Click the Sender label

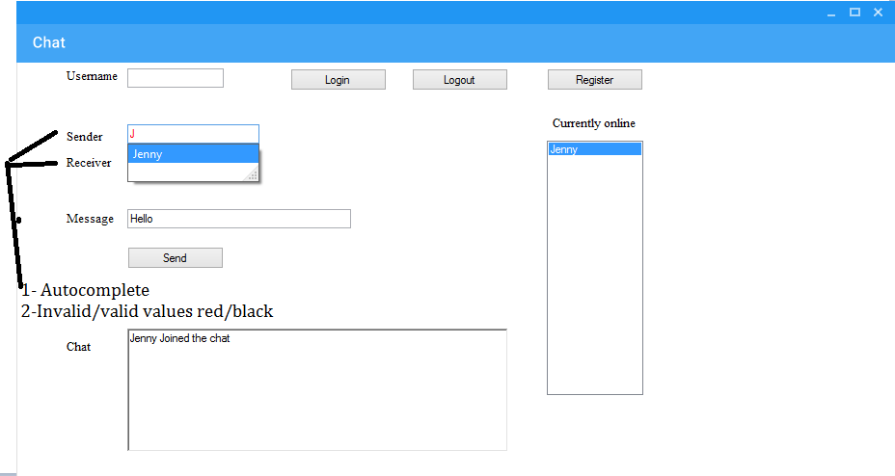click(85, 137)
